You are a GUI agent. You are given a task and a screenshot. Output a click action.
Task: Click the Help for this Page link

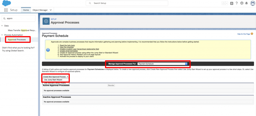click(243, 34)
